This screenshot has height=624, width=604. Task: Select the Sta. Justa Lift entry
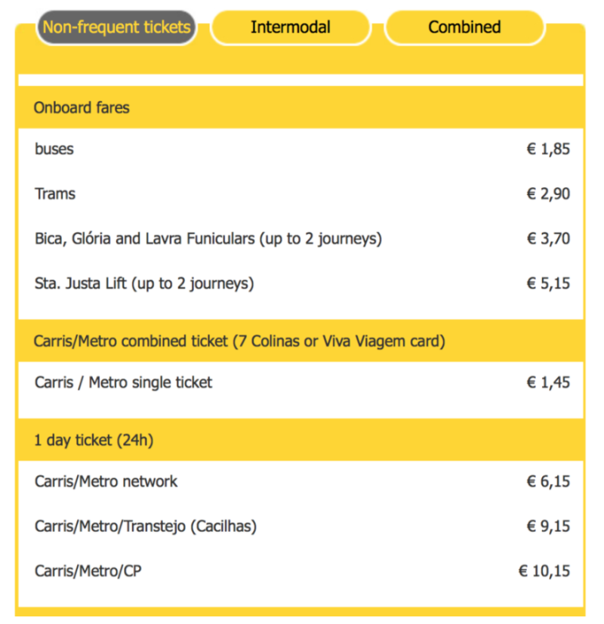pos(301,284)
